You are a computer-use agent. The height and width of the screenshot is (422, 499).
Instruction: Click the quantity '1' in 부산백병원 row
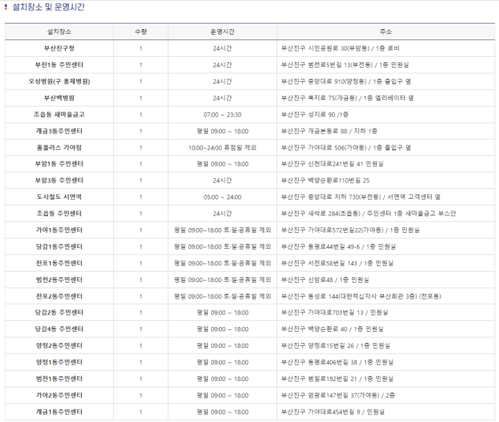(141, 98)
